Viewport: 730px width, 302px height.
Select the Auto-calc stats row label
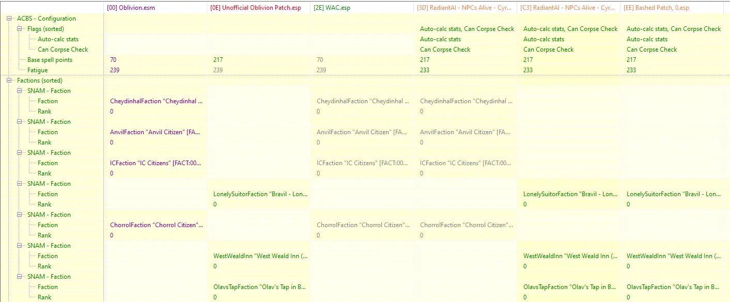point(58,39)
